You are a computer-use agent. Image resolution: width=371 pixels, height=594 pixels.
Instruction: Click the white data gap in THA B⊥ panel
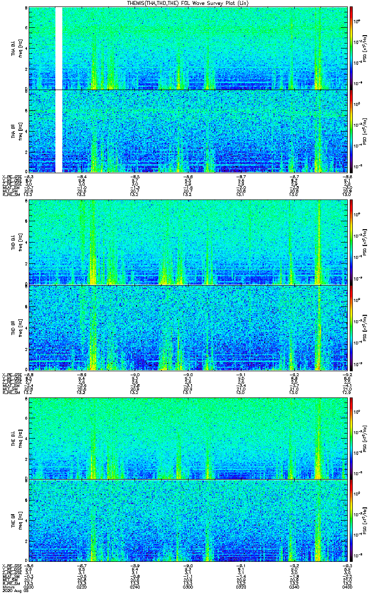coord(59,48)
